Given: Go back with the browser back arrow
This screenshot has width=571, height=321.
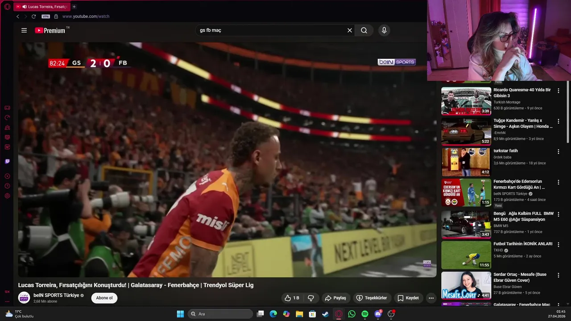Looking at the screenshot, I should click(x=18, y=16).
